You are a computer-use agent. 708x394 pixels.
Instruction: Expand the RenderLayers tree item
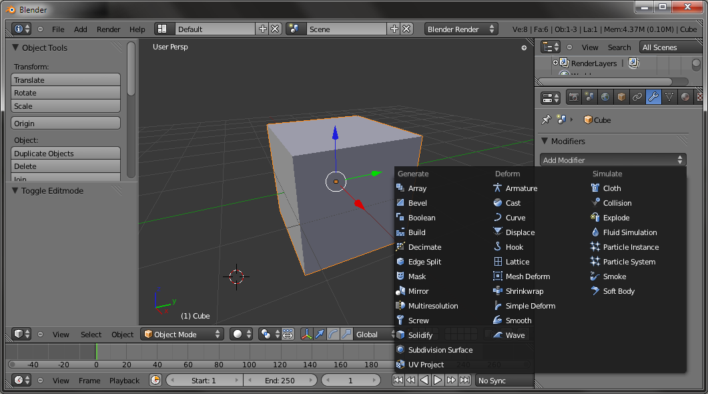coord(555,63)
